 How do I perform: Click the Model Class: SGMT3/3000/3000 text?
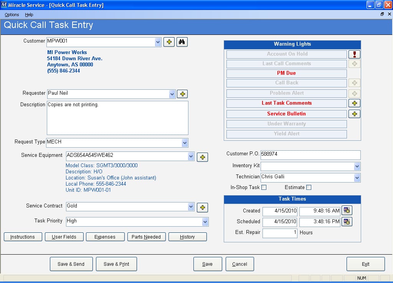[101, 166]
